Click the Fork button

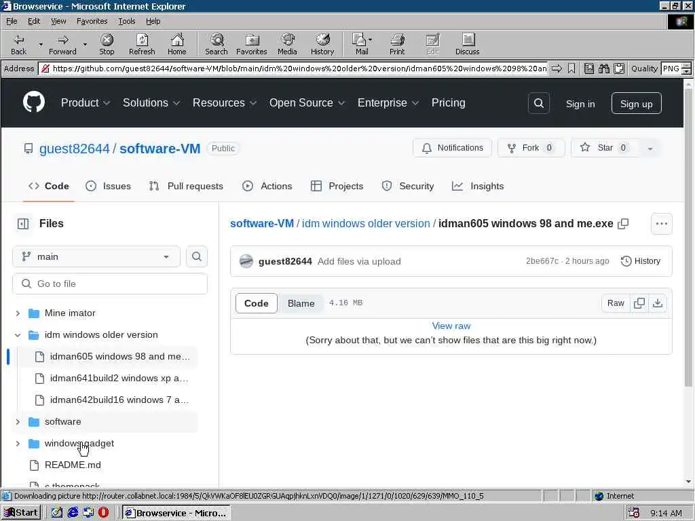click(531, 148)
